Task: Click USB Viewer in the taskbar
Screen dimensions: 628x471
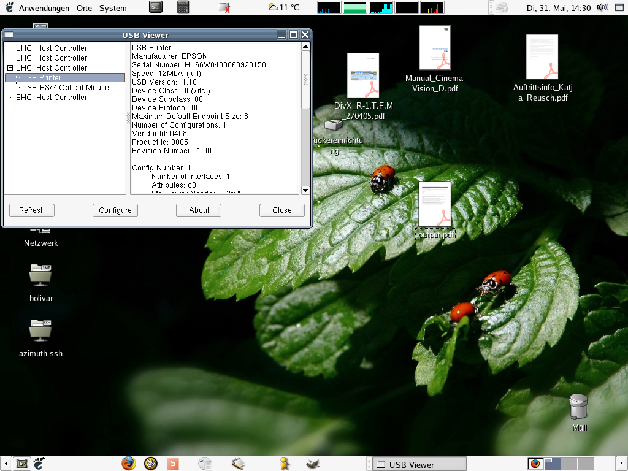Action: [419, 464]
